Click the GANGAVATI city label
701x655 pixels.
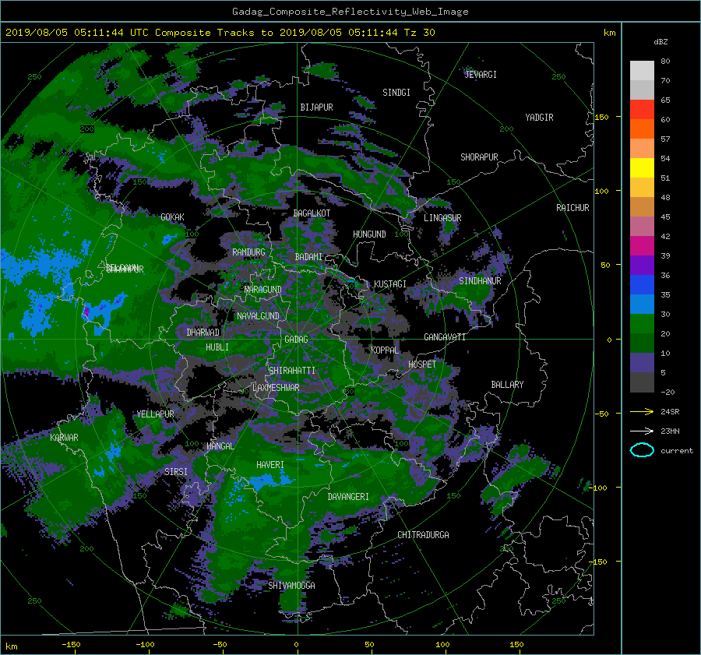445,337
